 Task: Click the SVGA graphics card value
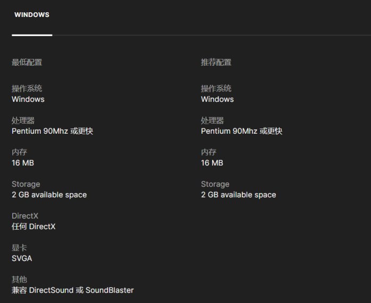[22, 258]
